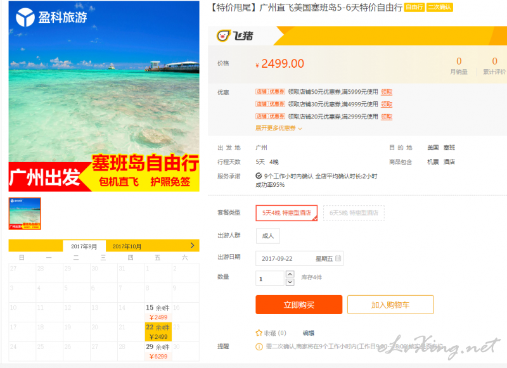Open the calendar icon in travel date field
Viewport: 507px width, 368px height.
[x=338, y=258]
